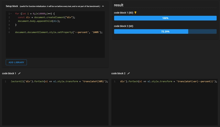Collapse the Setup block chevron

(103, 6)
